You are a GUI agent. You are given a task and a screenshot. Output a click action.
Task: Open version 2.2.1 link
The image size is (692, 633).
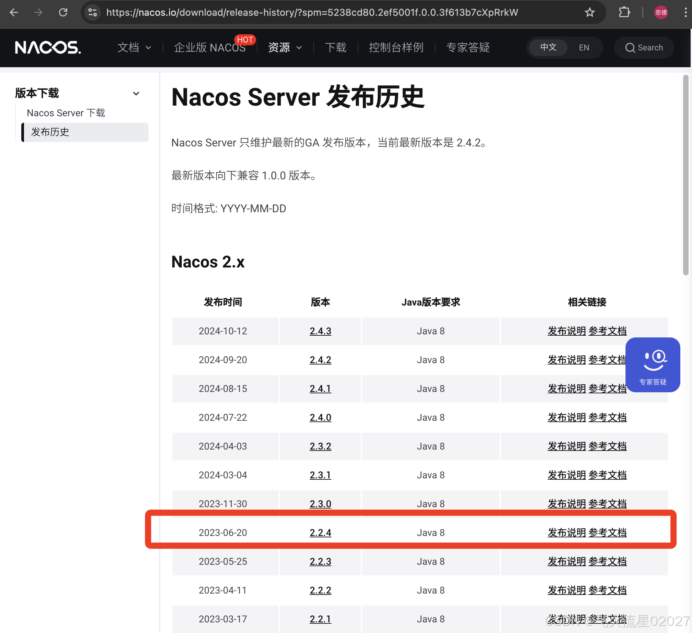(320, 619)
